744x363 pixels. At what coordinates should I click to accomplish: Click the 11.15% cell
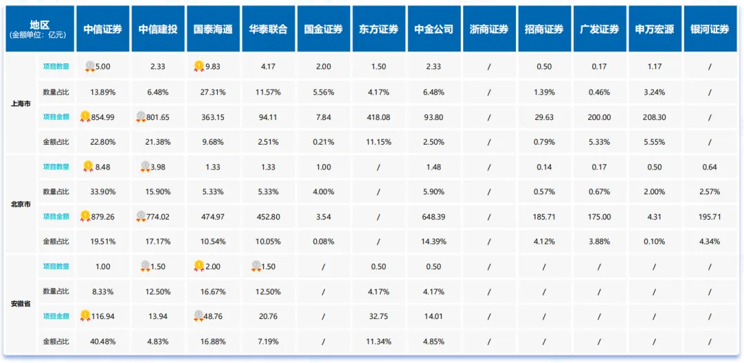[379, 142]
